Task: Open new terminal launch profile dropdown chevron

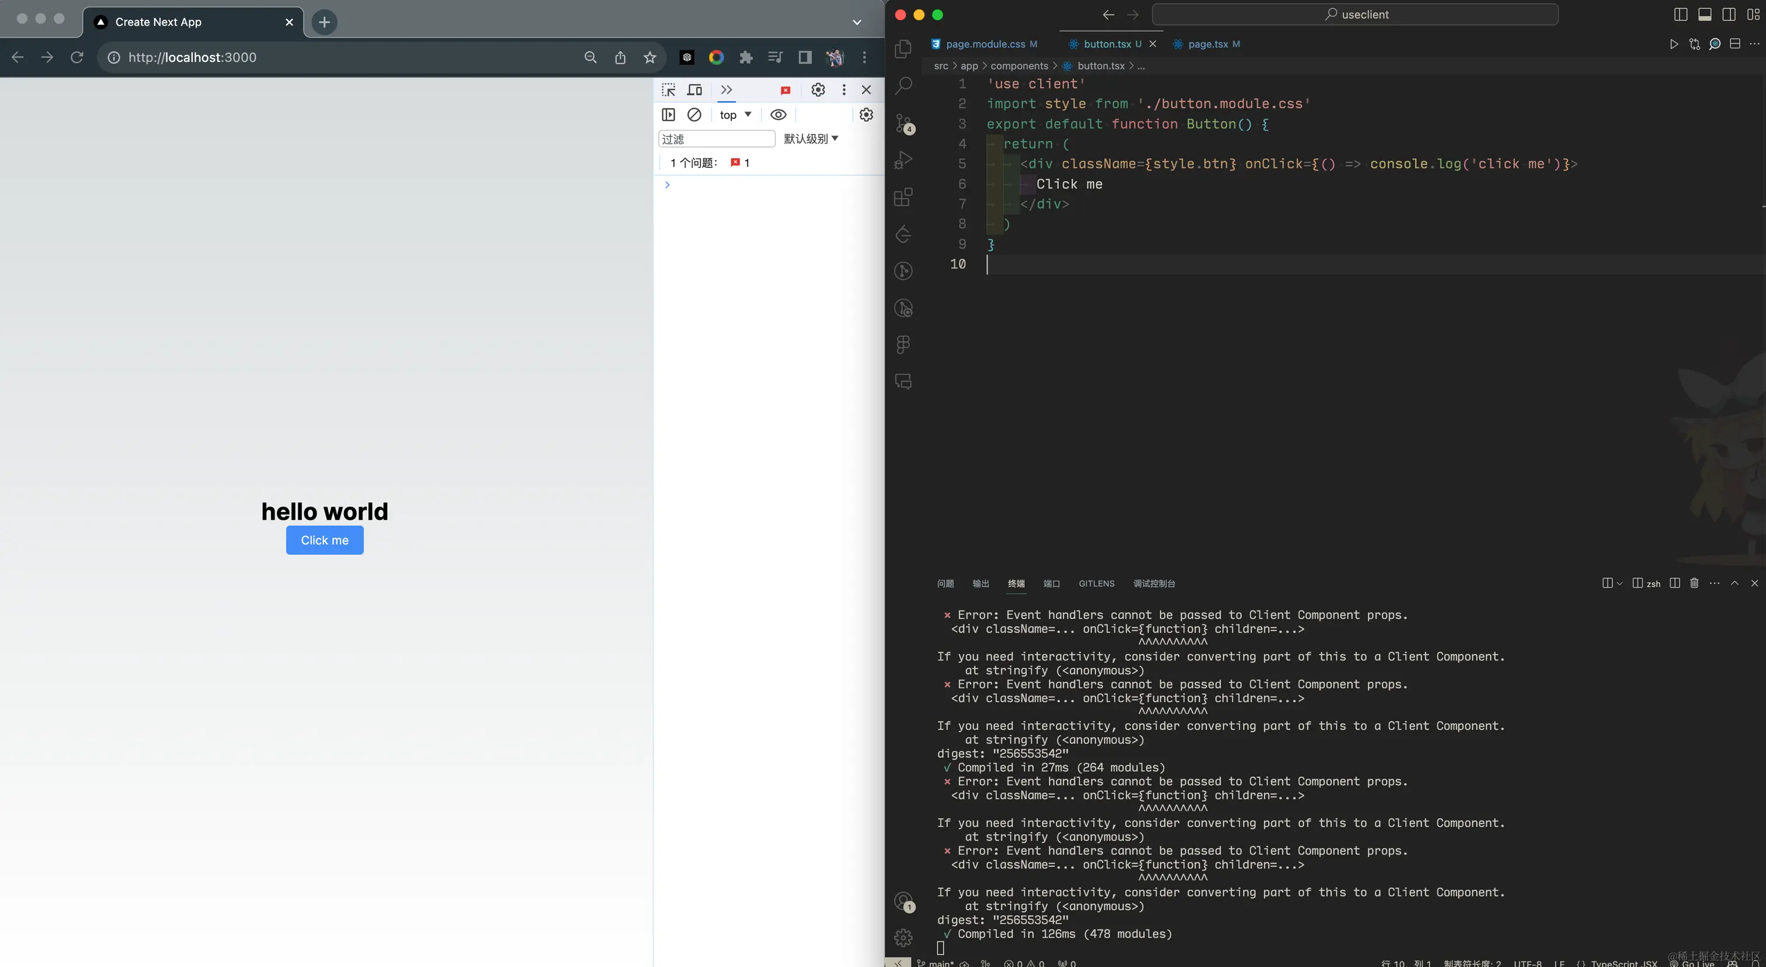Action: (x=1619, y=583)
